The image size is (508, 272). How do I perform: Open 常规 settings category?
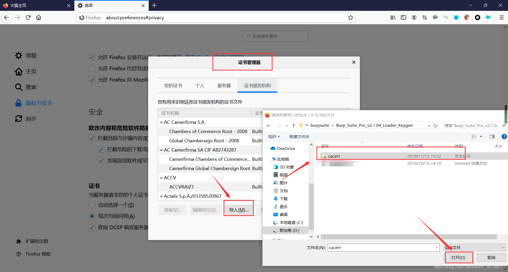coord(26,55)
